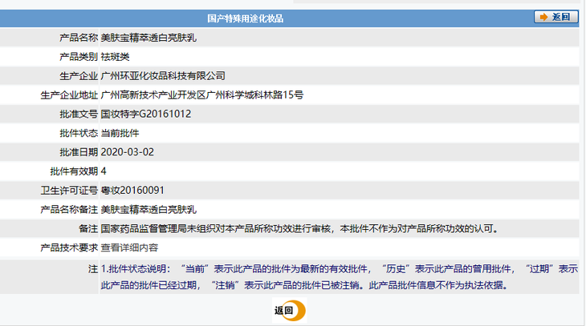Screen dimensions: 586x326
Task: Click the orange arrow icon beside top 返回
Action: click(543, 17)
